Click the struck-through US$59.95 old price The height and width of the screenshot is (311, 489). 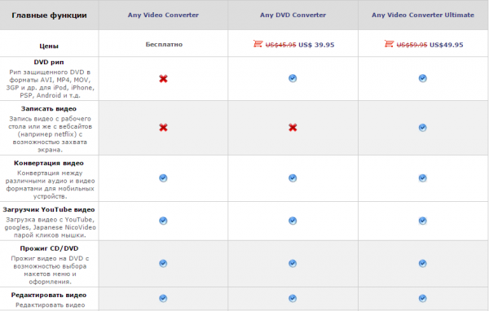(412, 45)
